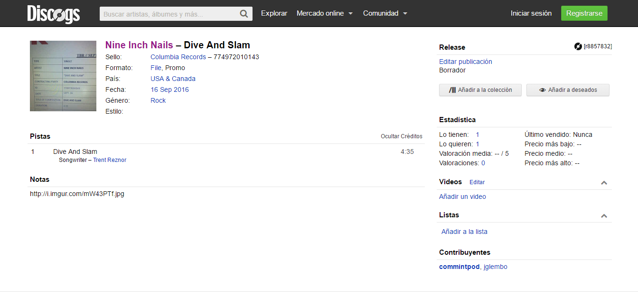Click Editar next to Videos
The width and height of the screenshot is (638, 295).
(477, 182)
